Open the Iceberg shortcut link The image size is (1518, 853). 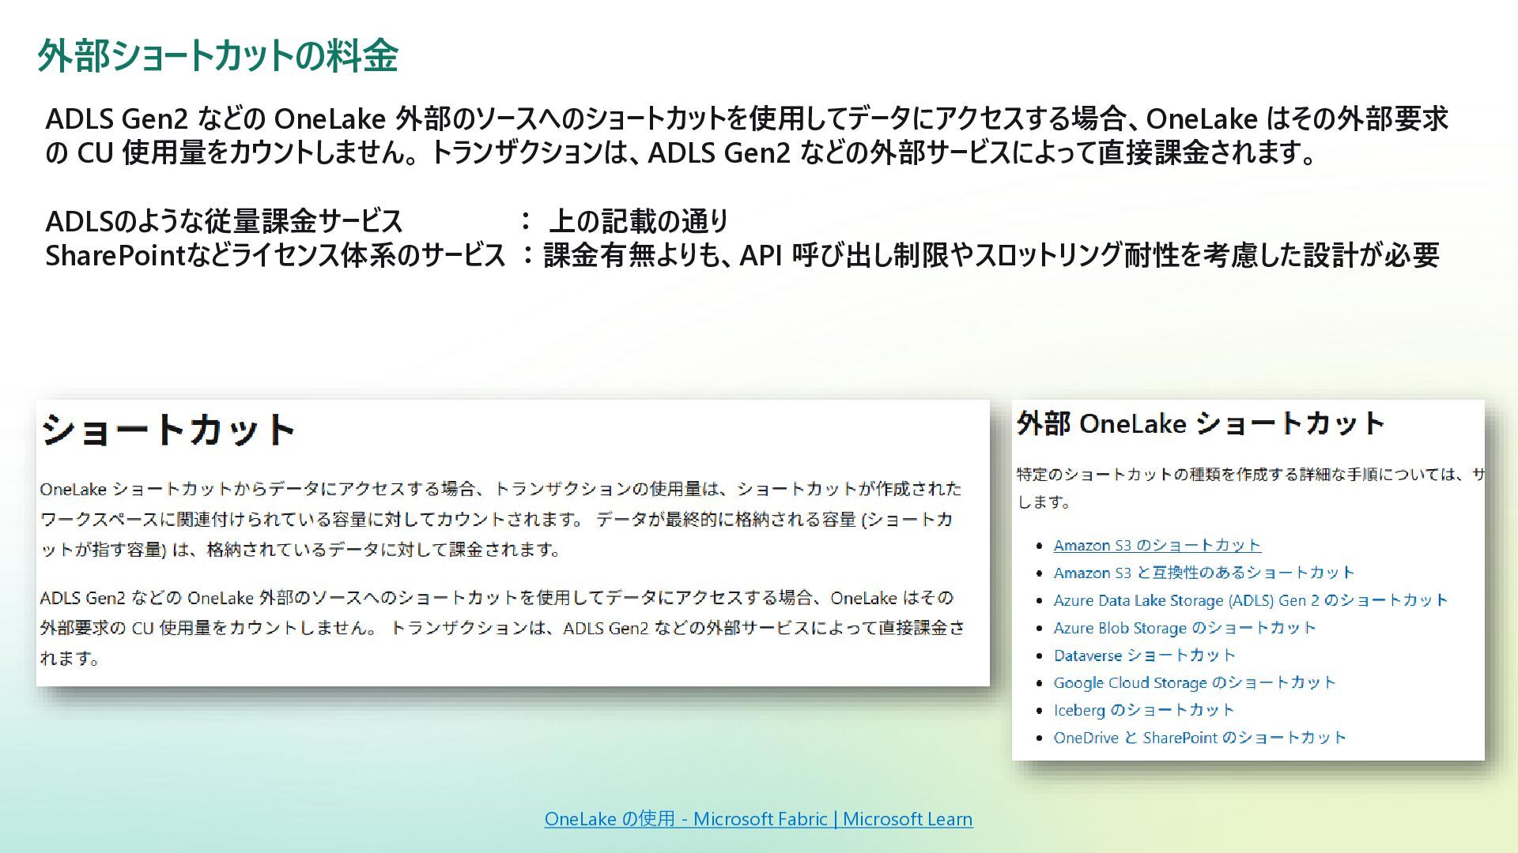point(1143,710)
